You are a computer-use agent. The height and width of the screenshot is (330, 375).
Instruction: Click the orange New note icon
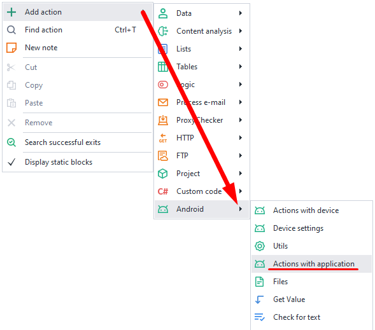coord(11,48)
